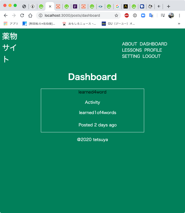The height and width of the screenshot is (213, 185).
Task: Open the ABOUT navigation link
Action: pyautogui.click(x=129, y=44)
